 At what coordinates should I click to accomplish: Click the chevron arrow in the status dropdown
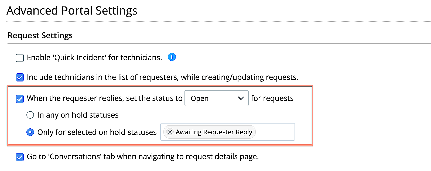tap(241, 98)
